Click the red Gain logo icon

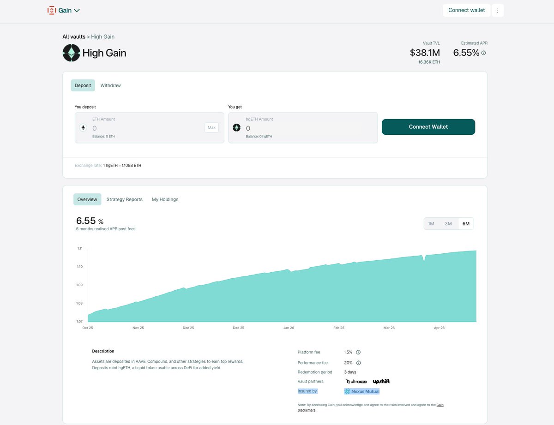[52, 10]
